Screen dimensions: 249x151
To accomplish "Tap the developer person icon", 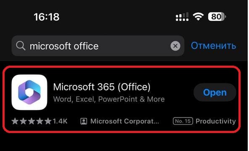I will coord(84,121).
